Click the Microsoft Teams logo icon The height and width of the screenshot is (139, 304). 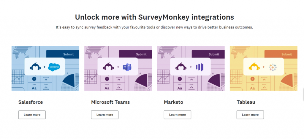[x=127, y=67]
